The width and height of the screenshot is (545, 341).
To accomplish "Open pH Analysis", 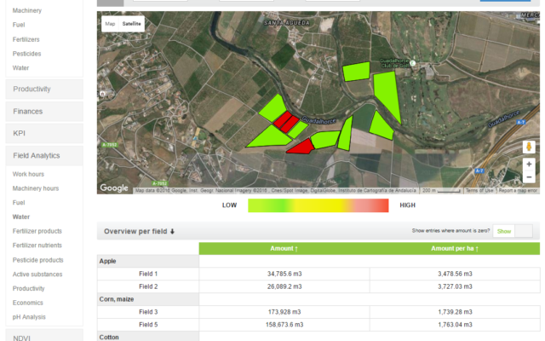I will point(29,317).
